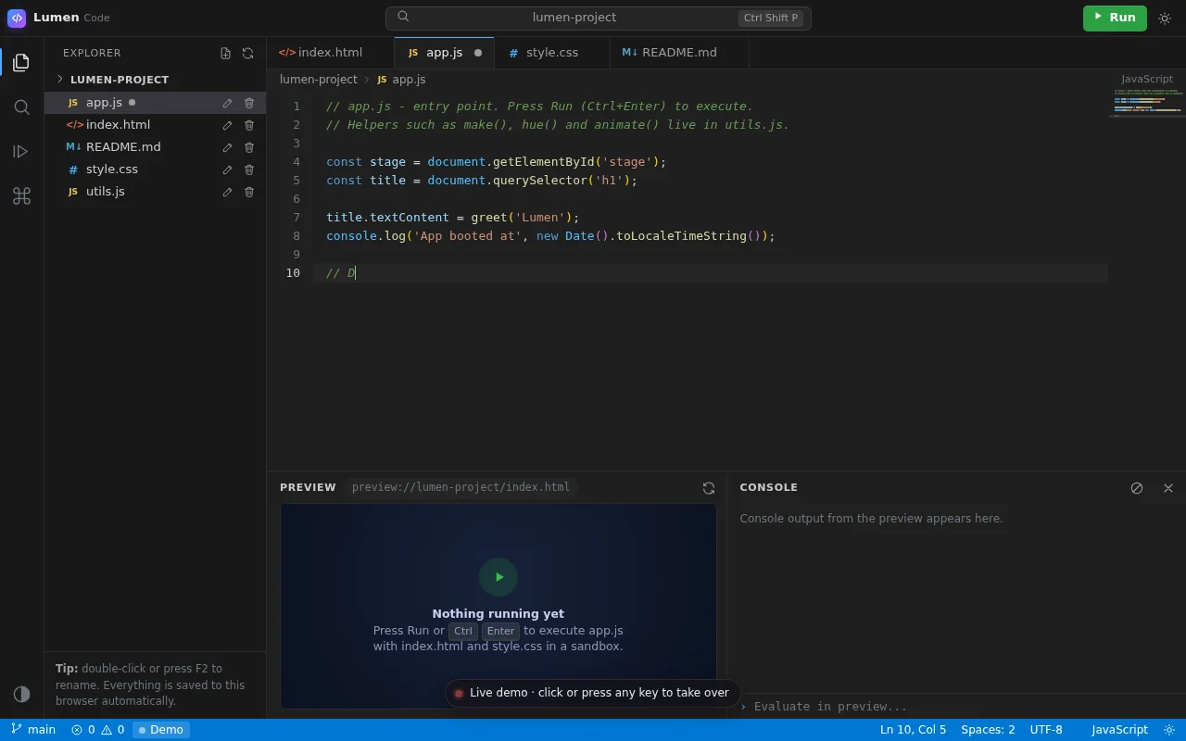Screen dimensions: 1186x741
Task: Open style.css in the file tree
Action: tap(155, 170)
